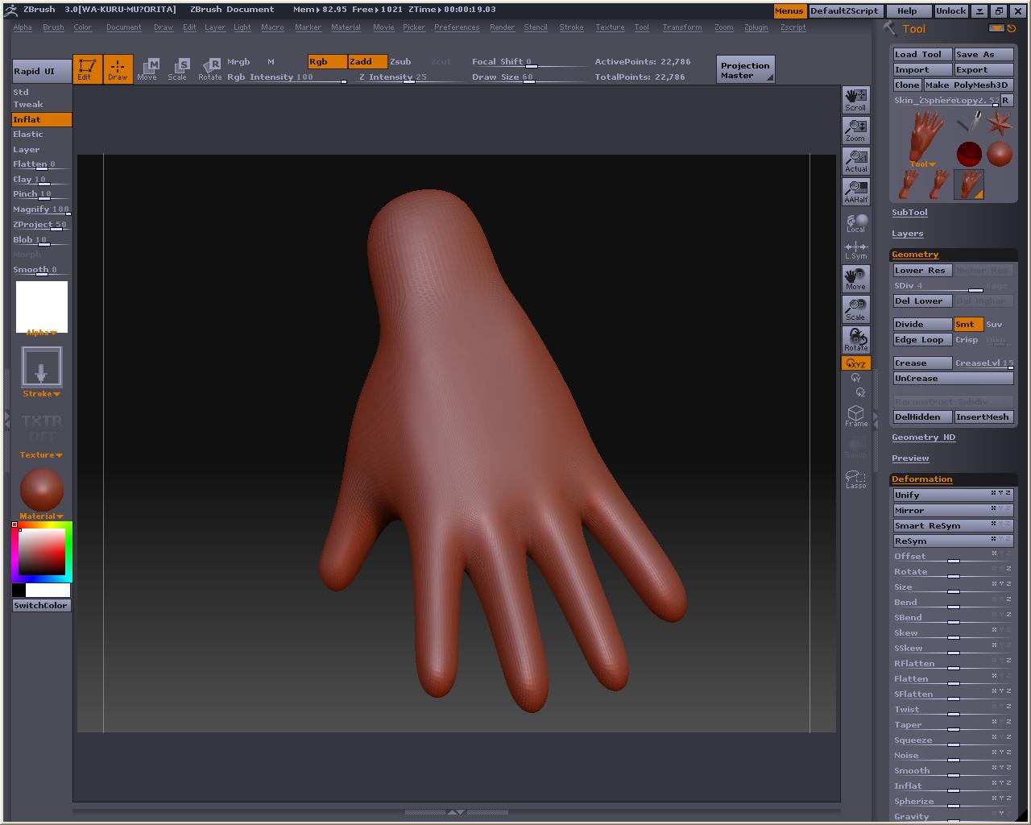Click the right-shelf Scale view icon
This screenshot has width=1031, height=825.
coord(855,309)
